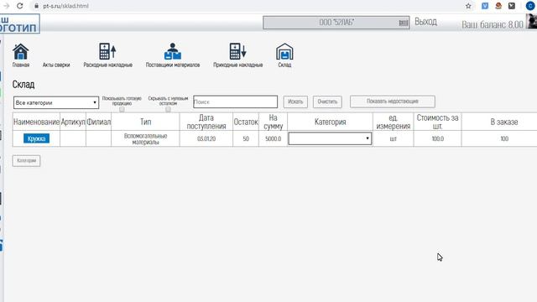Open the Главная home icon
The width and height of the screenshot is (537, 302).
tap(20, 52)
